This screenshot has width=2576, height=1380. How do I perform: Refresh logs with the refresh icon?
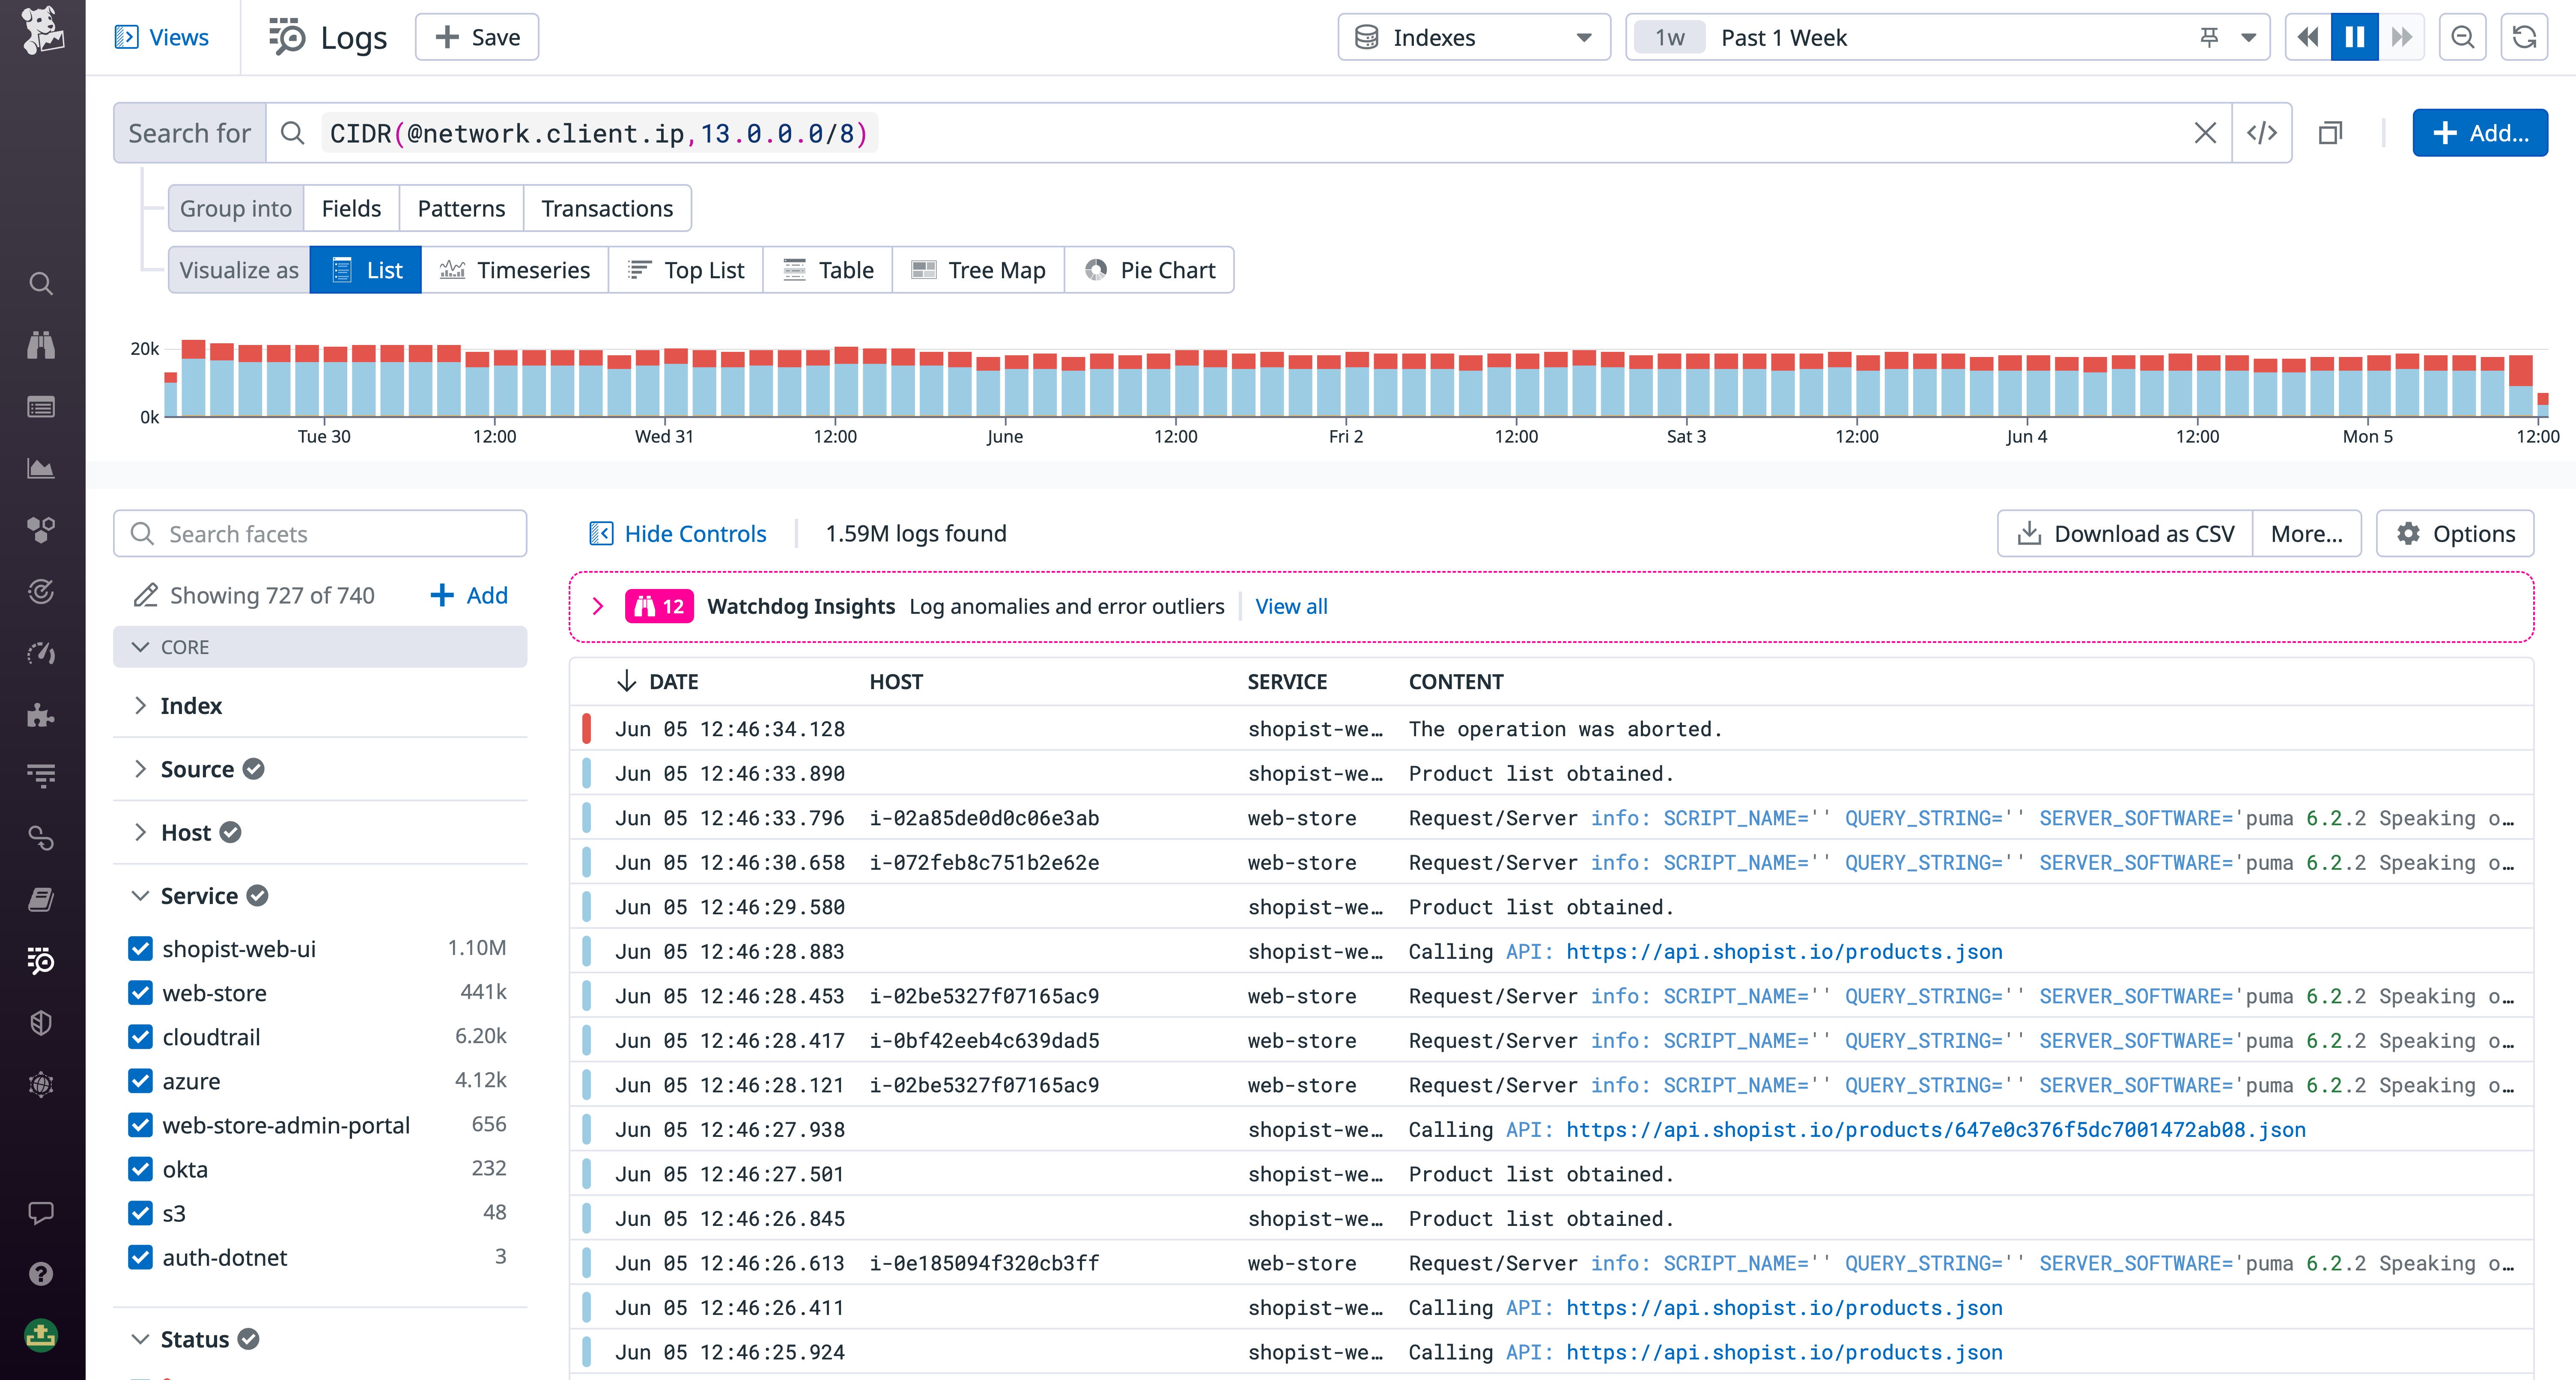2524,37
